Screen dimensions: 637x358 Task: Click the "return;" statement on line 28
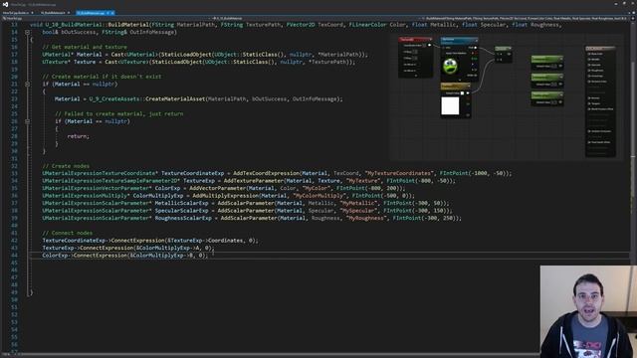point(78,136)
